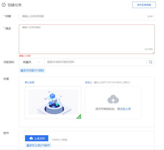
Task: Click the 请输入内容 error message
Action: 25,56
